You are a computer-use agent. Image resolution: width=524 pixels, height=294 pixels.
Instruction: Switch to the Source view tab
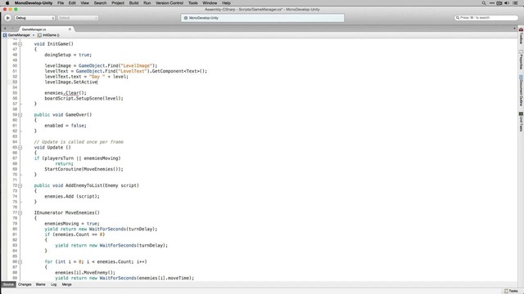[x=8, y=284]
